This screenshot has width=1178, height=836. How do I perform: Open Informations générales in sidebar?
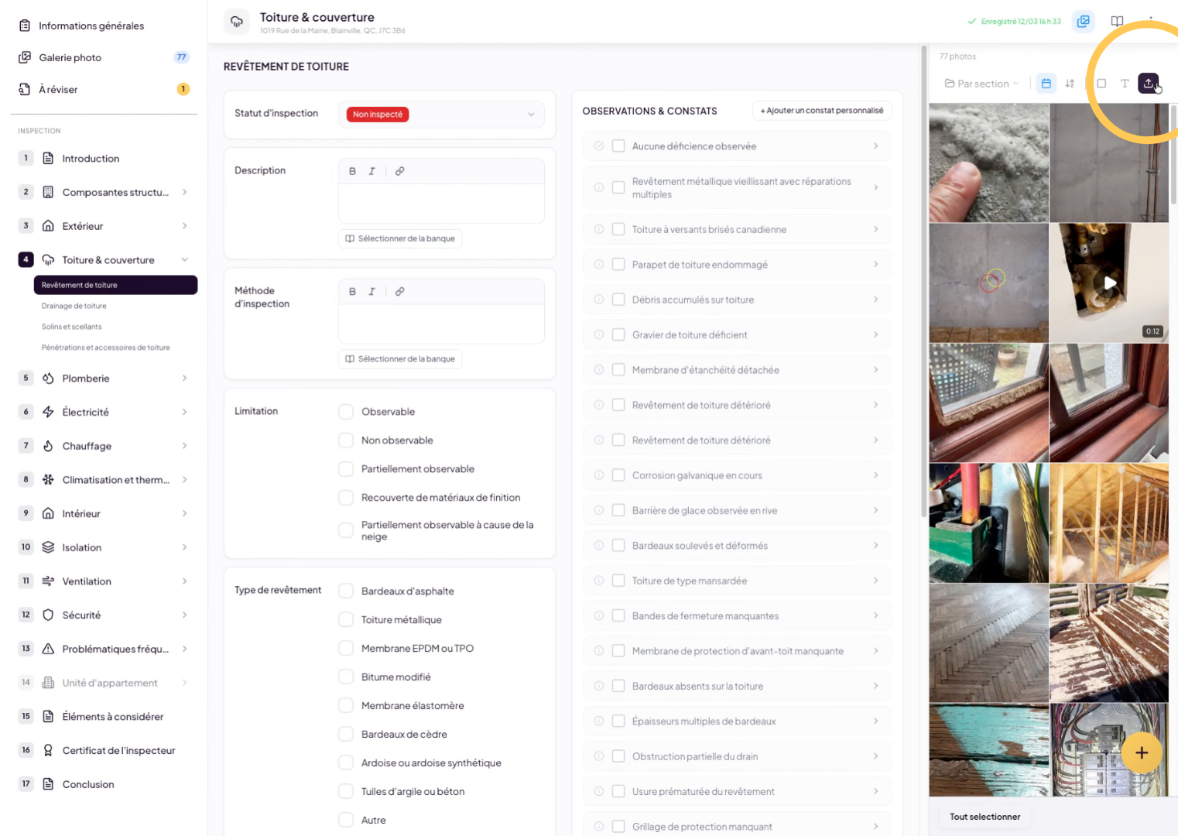pos(91,26)
